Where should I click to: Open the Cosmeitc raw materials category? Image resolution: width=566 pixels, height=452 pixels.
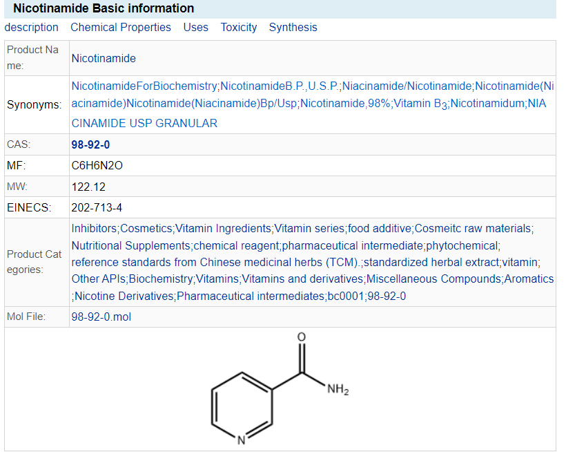tap(473, 228)
